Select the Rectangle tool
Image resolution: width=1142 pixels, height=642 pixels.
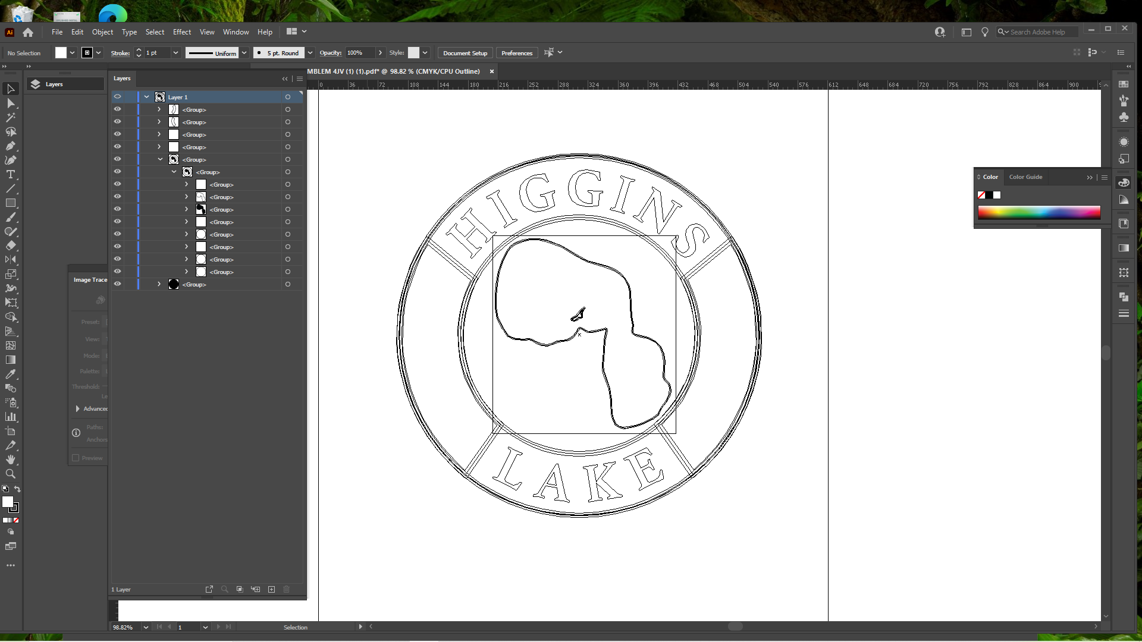(x=11, y=203)
